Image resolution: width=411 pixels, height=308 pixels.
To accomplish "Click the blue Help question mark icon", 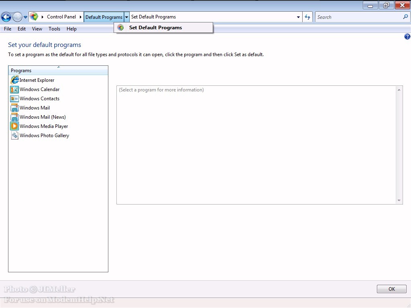I will point(407,36).
